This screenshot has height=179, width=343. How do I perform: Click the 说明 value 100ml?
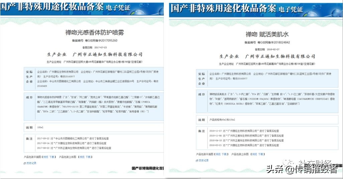click(40, 127)
